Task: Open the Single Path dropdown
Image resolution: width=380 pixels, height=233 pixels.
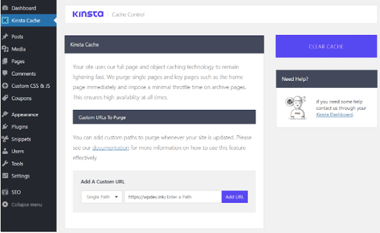Action: click(x=102, y=196)
